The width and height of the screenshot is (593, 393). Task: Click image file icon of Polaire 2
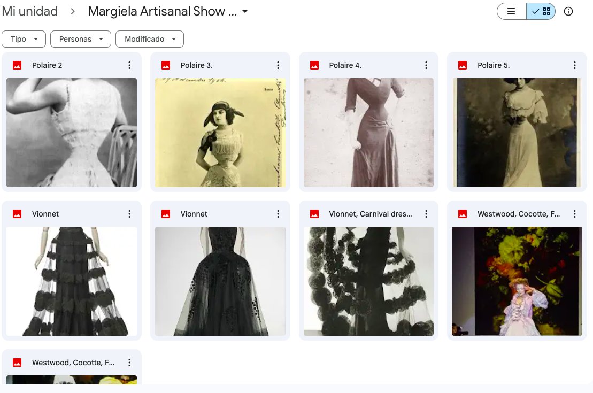point(17,65)
